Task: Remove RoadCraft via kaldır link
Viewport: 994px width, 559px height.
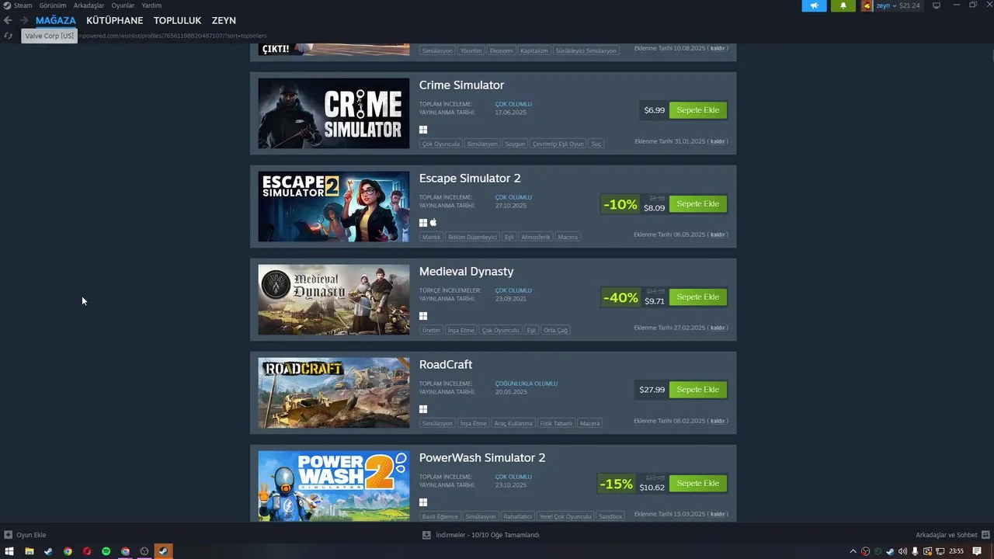Action: click(718, 421)
